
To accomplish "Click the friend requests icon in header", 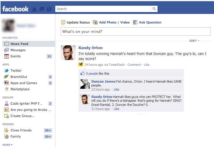I will click(34, 9).
